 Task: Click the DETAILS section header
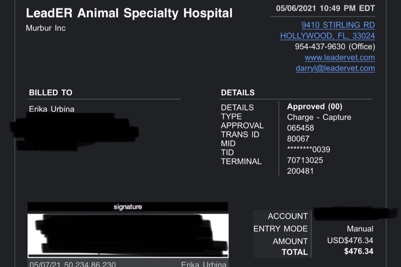click(x=238, y=93)
